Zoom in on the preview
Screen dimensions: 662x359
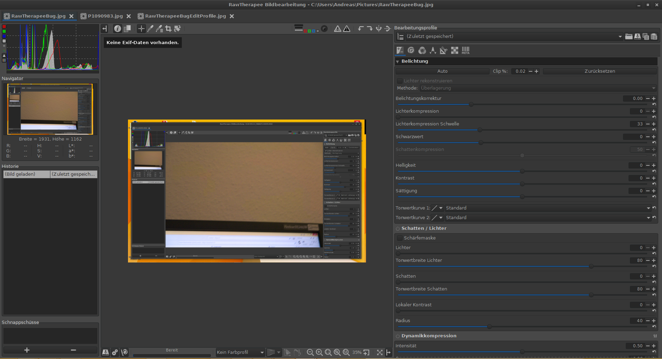coord(319,352)
